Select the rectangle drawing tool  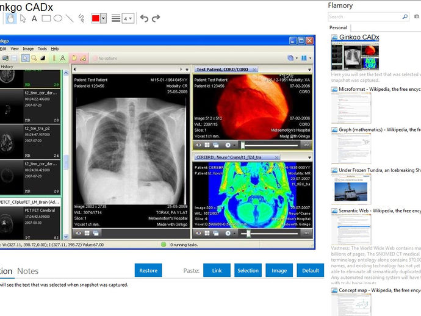46,18
